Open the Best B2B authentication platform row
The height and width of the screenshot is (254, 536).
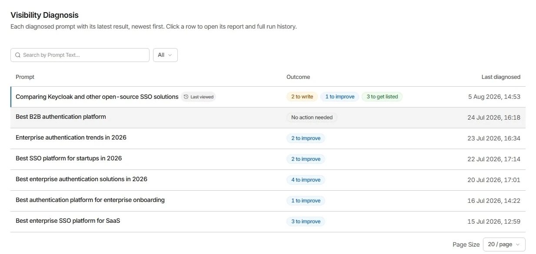click(268, 117)
